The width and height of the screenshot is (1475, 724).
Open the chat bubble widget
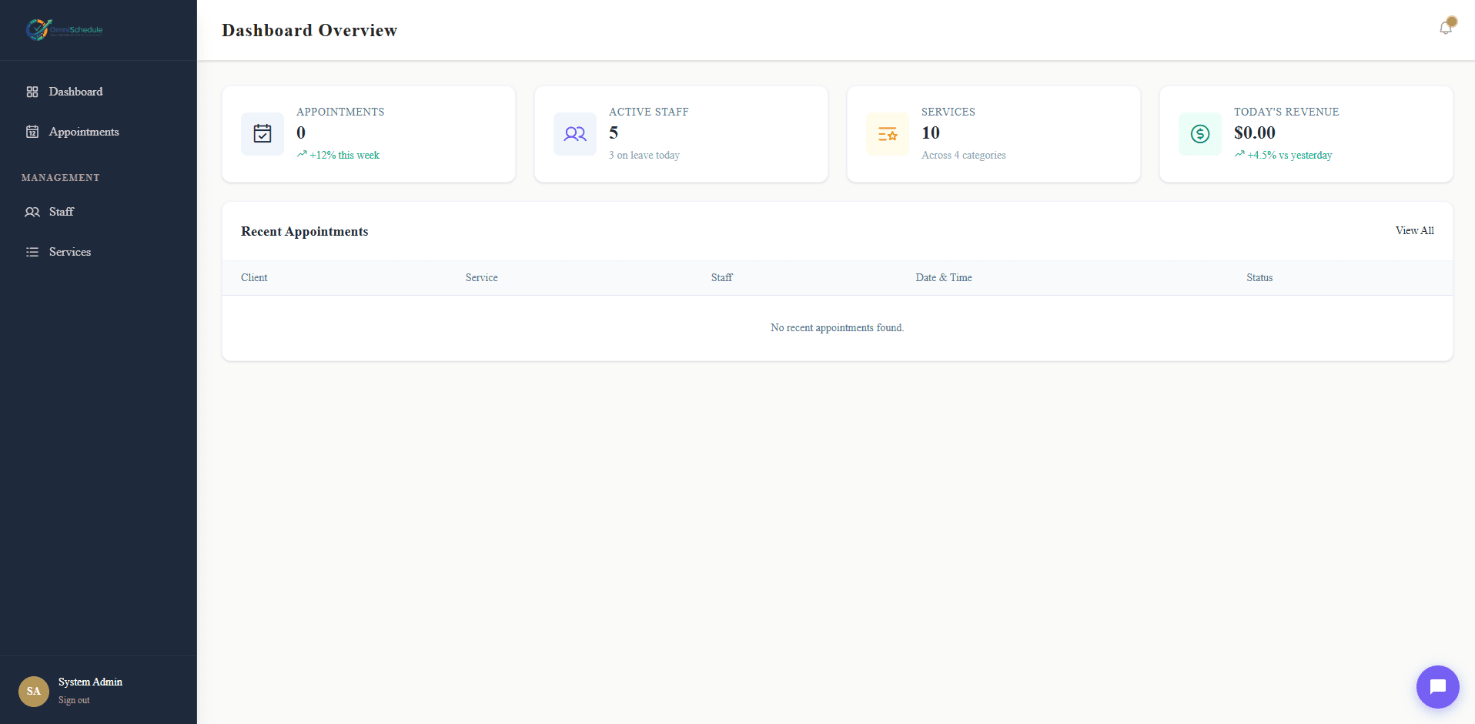tap(1437, 686)
